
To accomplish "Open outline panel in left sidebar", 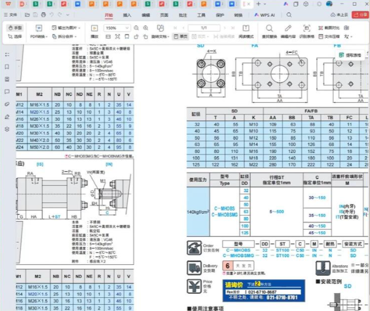I will click(x=7, y=55).
